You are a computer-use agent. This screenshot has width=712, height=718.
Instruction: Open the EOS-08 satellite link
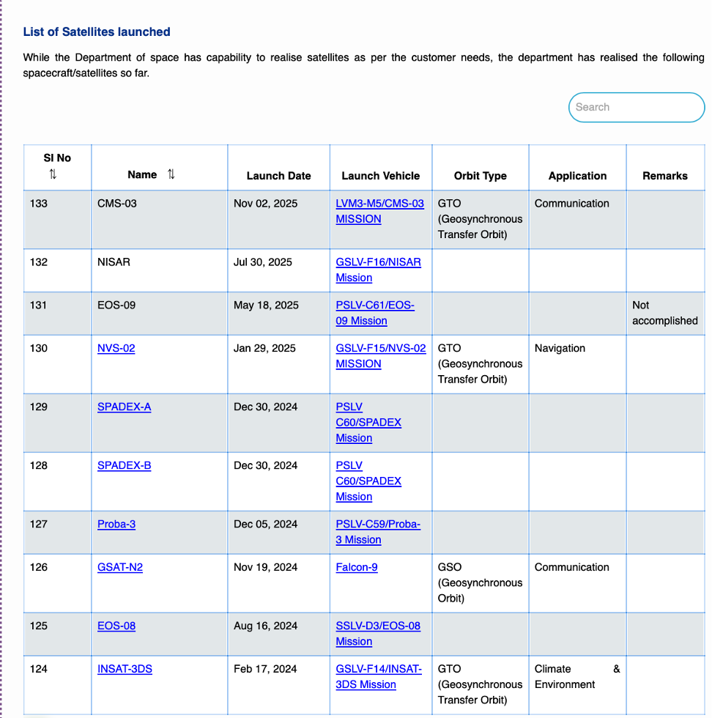pos(116,626)
